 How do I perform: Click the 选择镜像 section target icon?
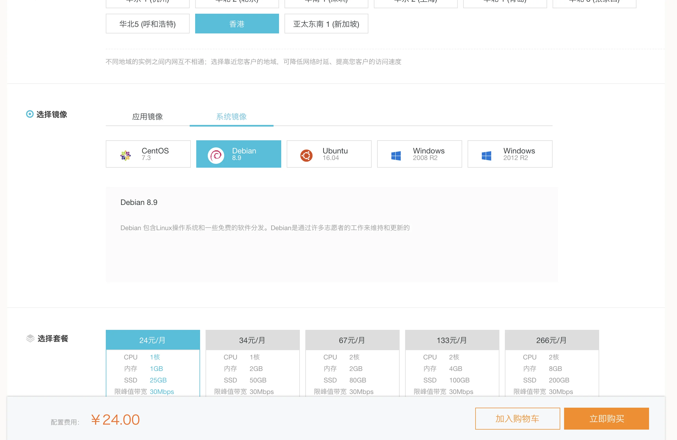click(30, 114)
